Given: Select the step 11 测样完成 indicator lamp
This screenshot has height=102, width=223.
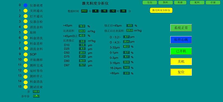Looking at the screenshot, I should (26, 65).
